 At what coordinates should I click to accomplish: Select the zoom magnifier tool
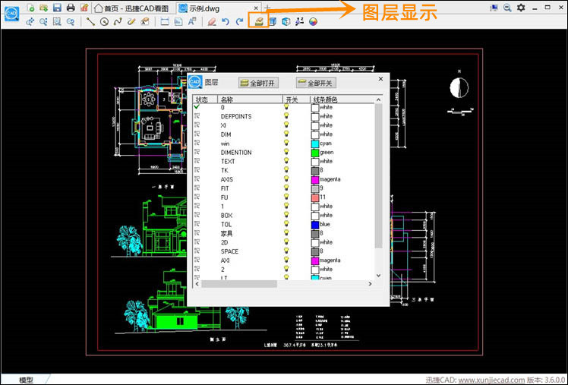[x=43, y=22]
